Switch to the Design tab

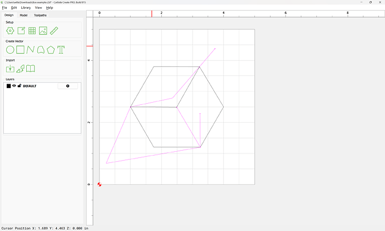(x=9, y=15)
